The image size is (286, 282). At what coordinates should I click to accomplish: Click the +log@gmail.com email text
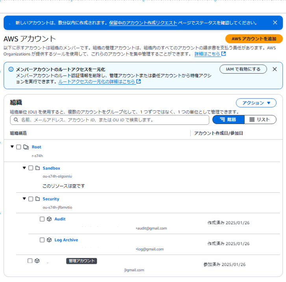(x=150, y=249)
